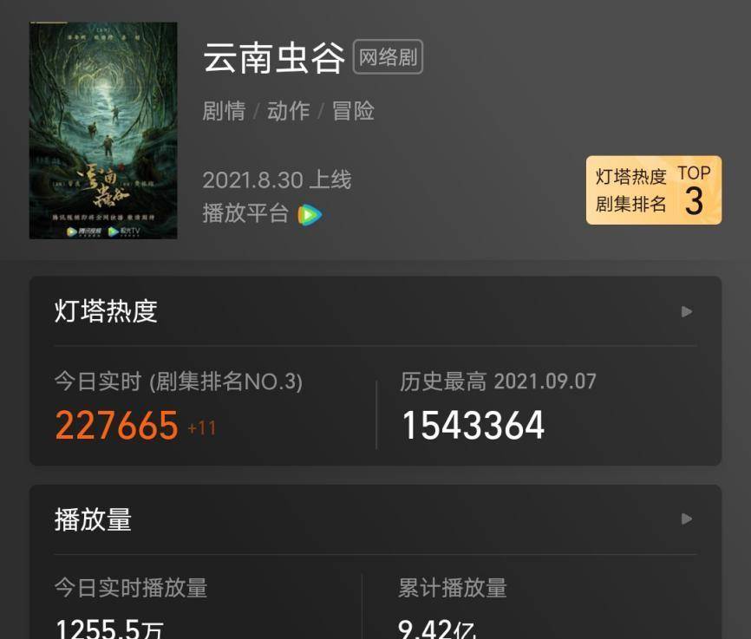This screenshot has width=751, height=639.
Task: Select the 剧情 genre tag
Action: click(224, 111)
